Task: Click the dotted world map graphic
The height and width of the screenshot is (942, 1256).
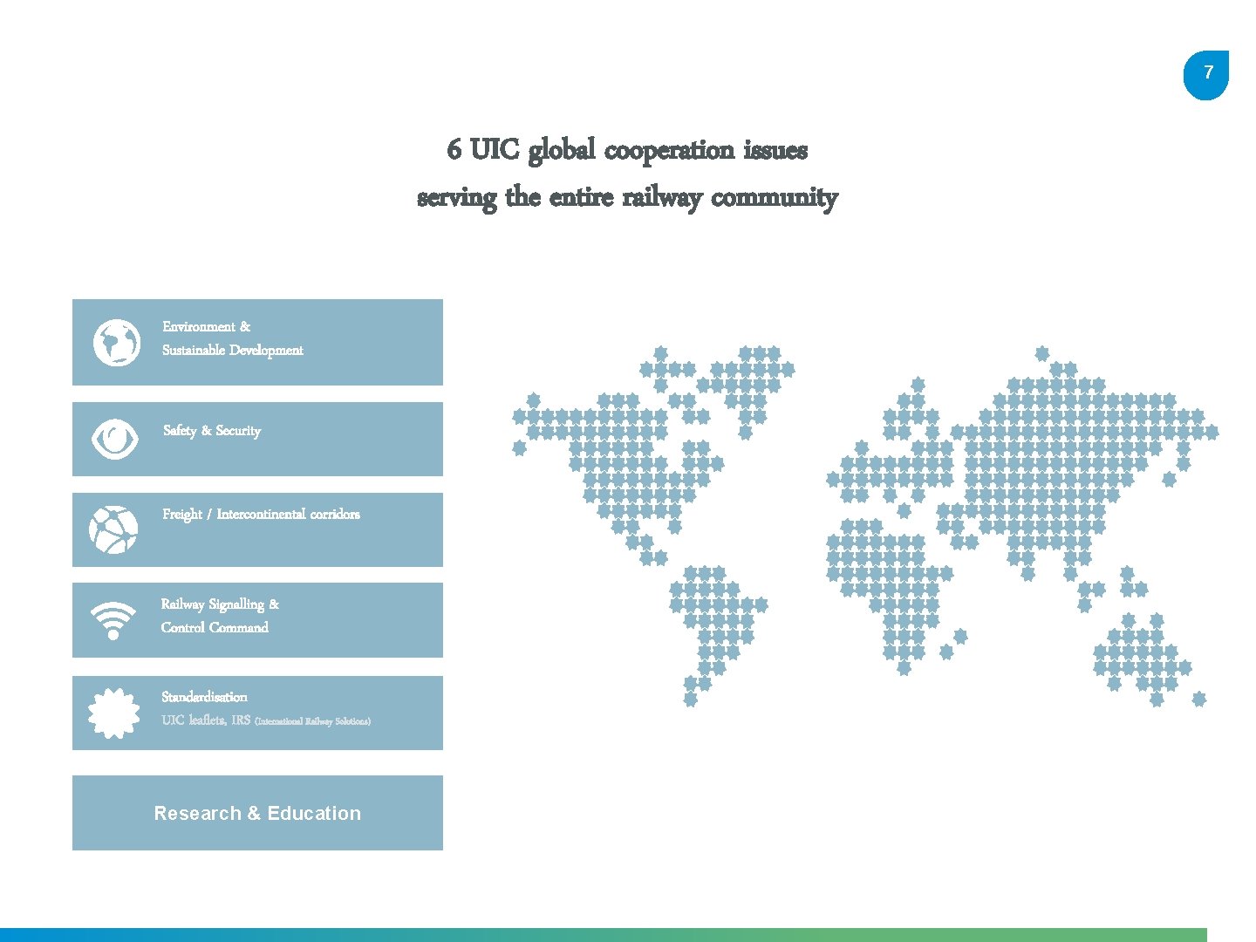Action: tap(864, 526)
